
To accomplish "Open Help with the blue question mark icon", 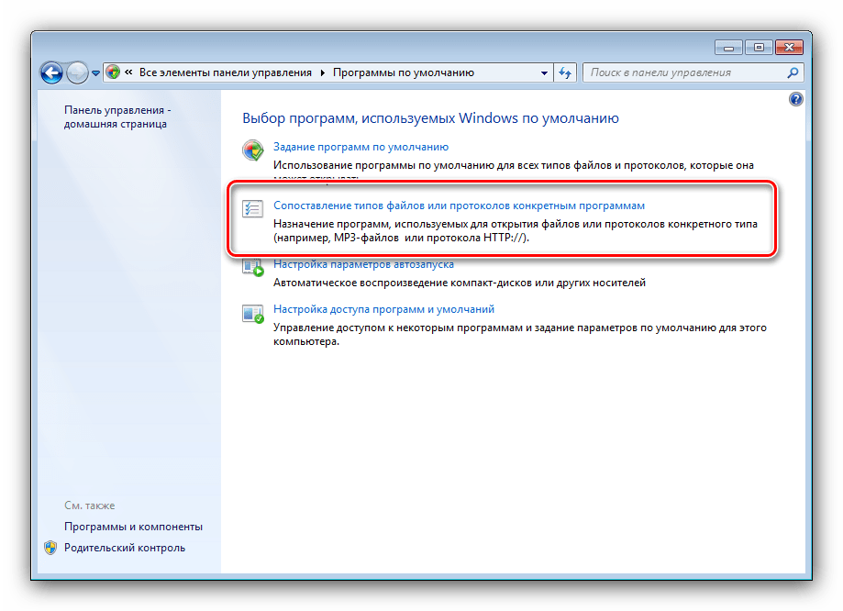I will 795,99.
